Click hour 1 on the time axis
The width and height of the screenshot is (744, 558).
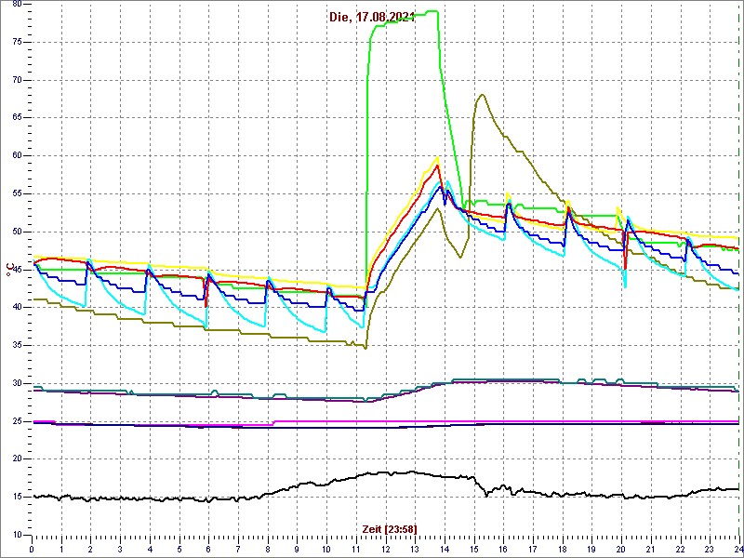(61, 549)
